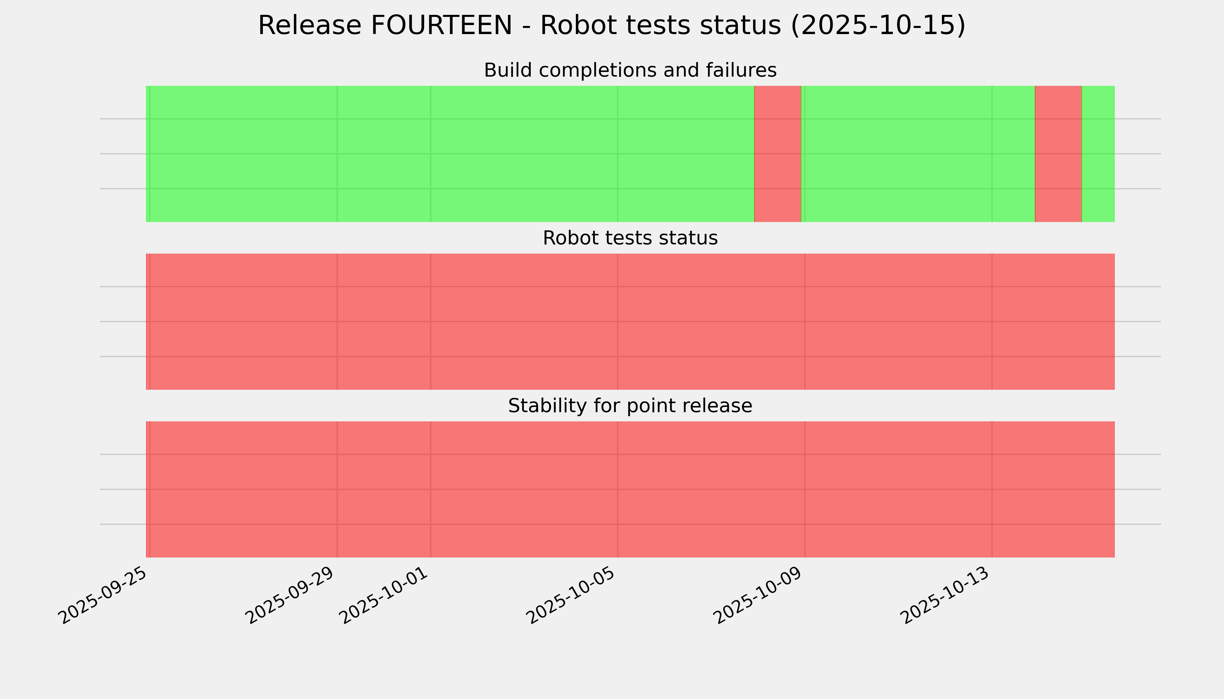Viewport: 1224px width, 699px height.
Task: Click the 'Build completions and failures' subplot title
Action: pyautogui.click(x=630, y=70)
